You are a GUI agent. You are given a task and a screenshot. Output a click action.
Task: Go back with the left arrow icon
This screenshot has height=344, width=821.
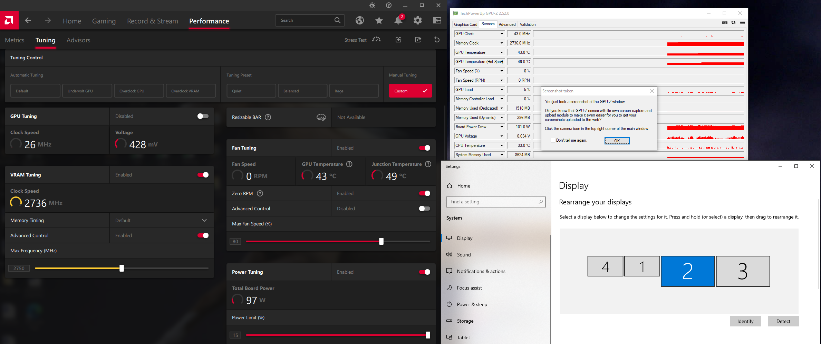(x=28, y=21)
